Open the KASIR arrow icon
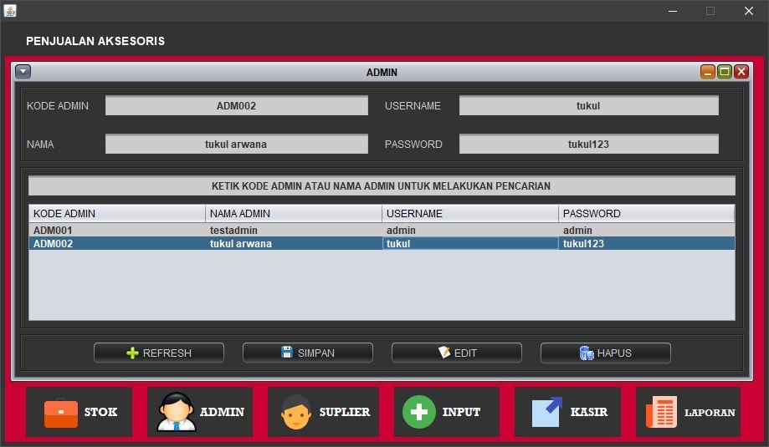This screenshot has height=447, width=769. click(x=547, y=412)
